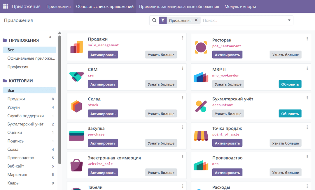Viewport: 315px width, 190px height.
Task: Activate the Точка продаж app
Action: (227, 143)
